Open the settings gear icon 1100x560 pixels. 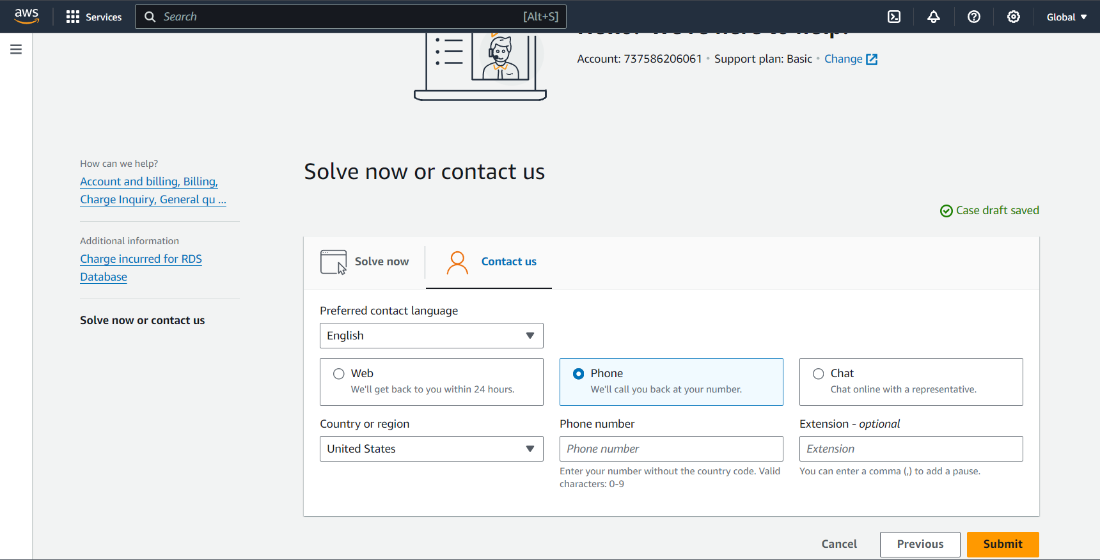click(x=1014, y=17)
